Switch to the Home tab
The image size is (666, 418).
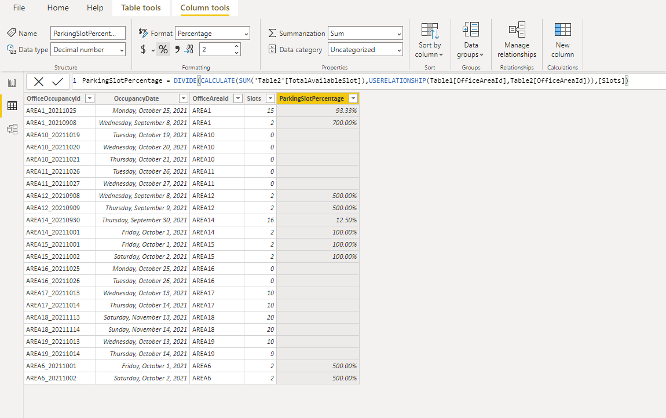[58, 8]
